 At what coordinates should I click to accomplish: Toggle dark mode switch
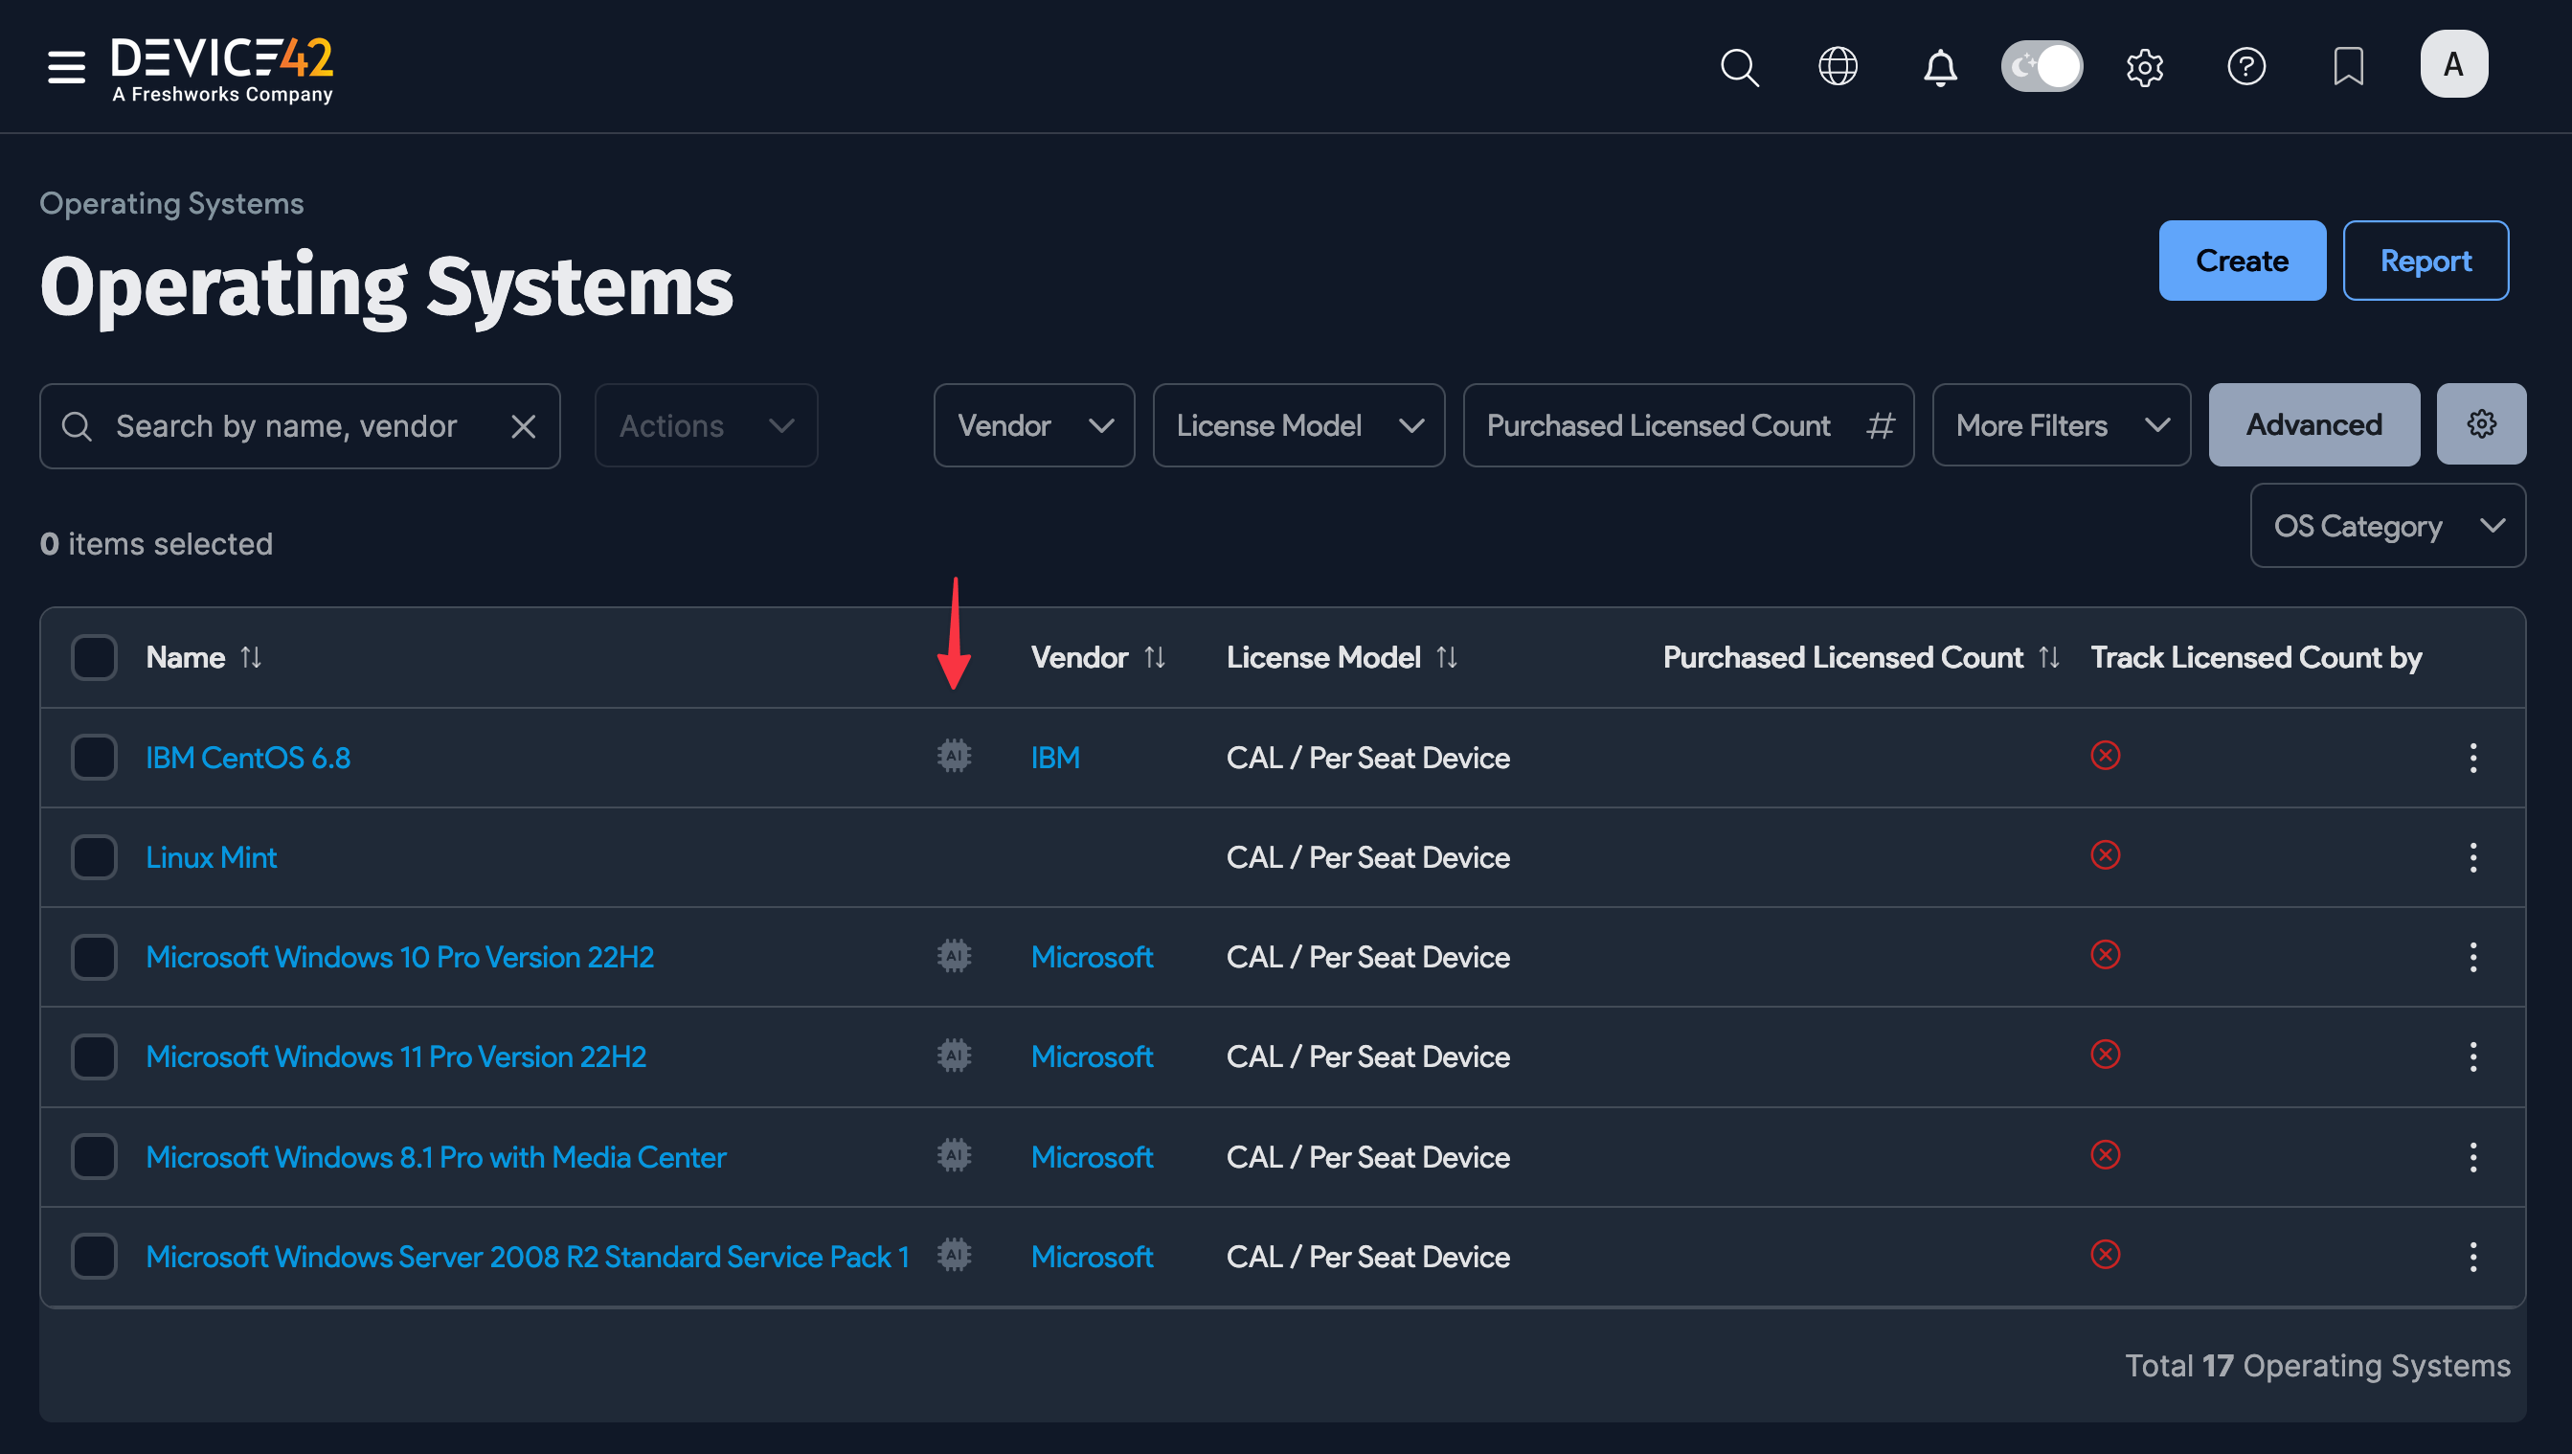[2041, 66]
